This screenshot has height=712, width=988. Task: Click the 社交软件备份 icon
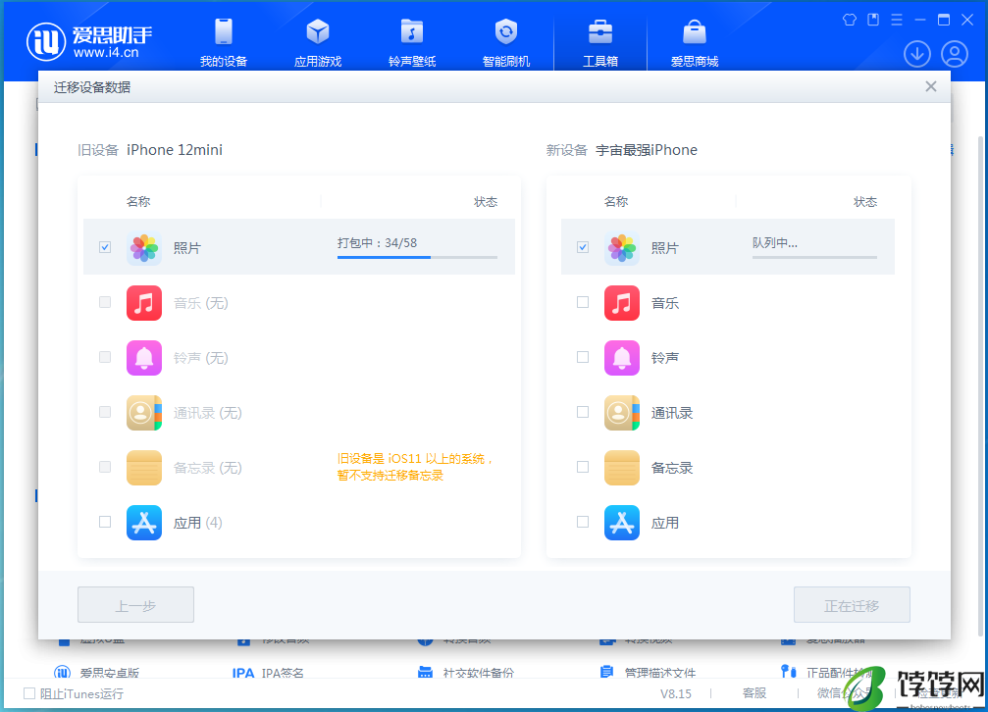point(425,672)
